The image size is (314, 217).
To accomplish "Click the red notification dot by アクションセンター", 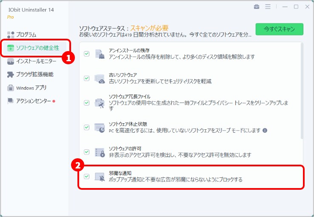I will coord(54,101).
